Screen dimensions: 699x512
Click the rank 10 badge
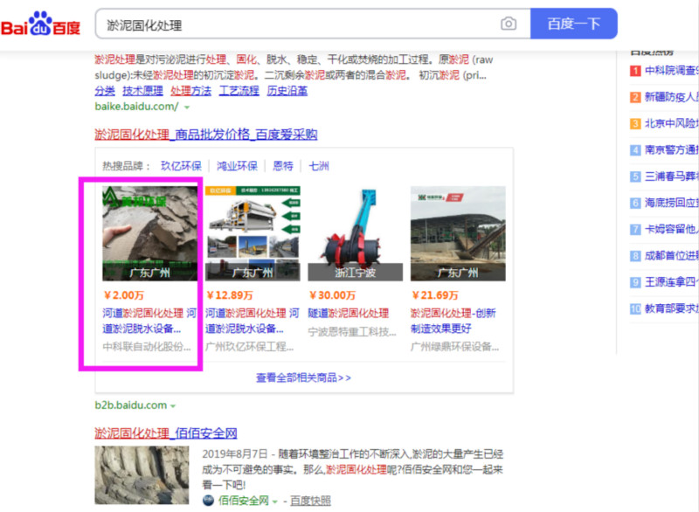tap(635, 308)
